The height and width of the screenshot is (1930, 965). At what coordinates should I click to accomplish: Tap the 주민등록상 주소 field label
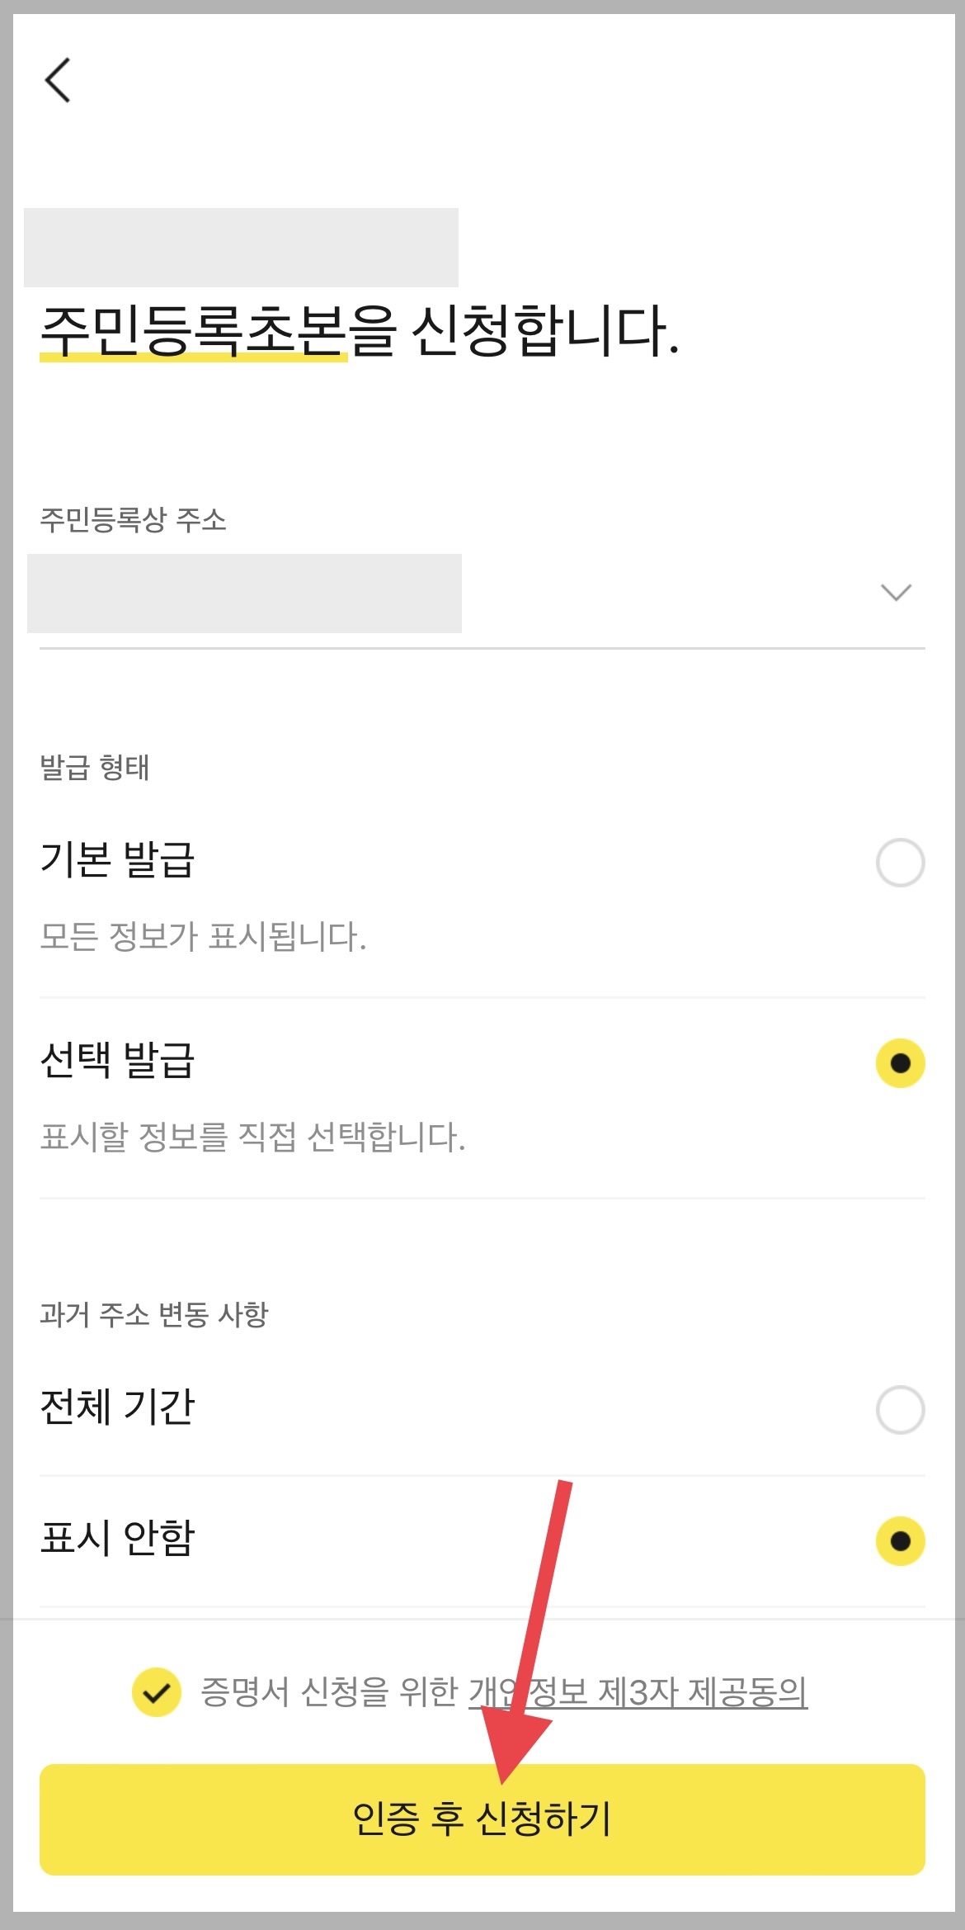[133, 519]
